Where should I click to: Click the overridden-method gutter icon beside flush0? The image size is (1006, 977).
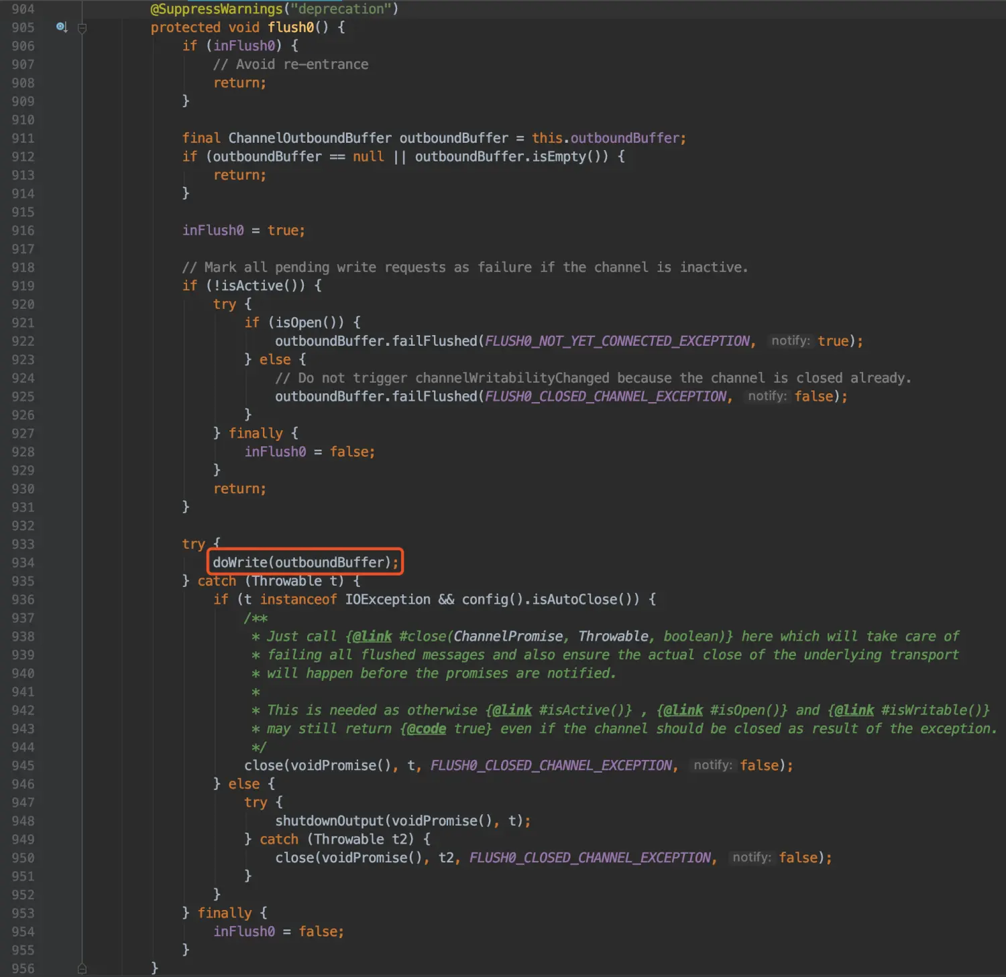[x=62, y=27]
